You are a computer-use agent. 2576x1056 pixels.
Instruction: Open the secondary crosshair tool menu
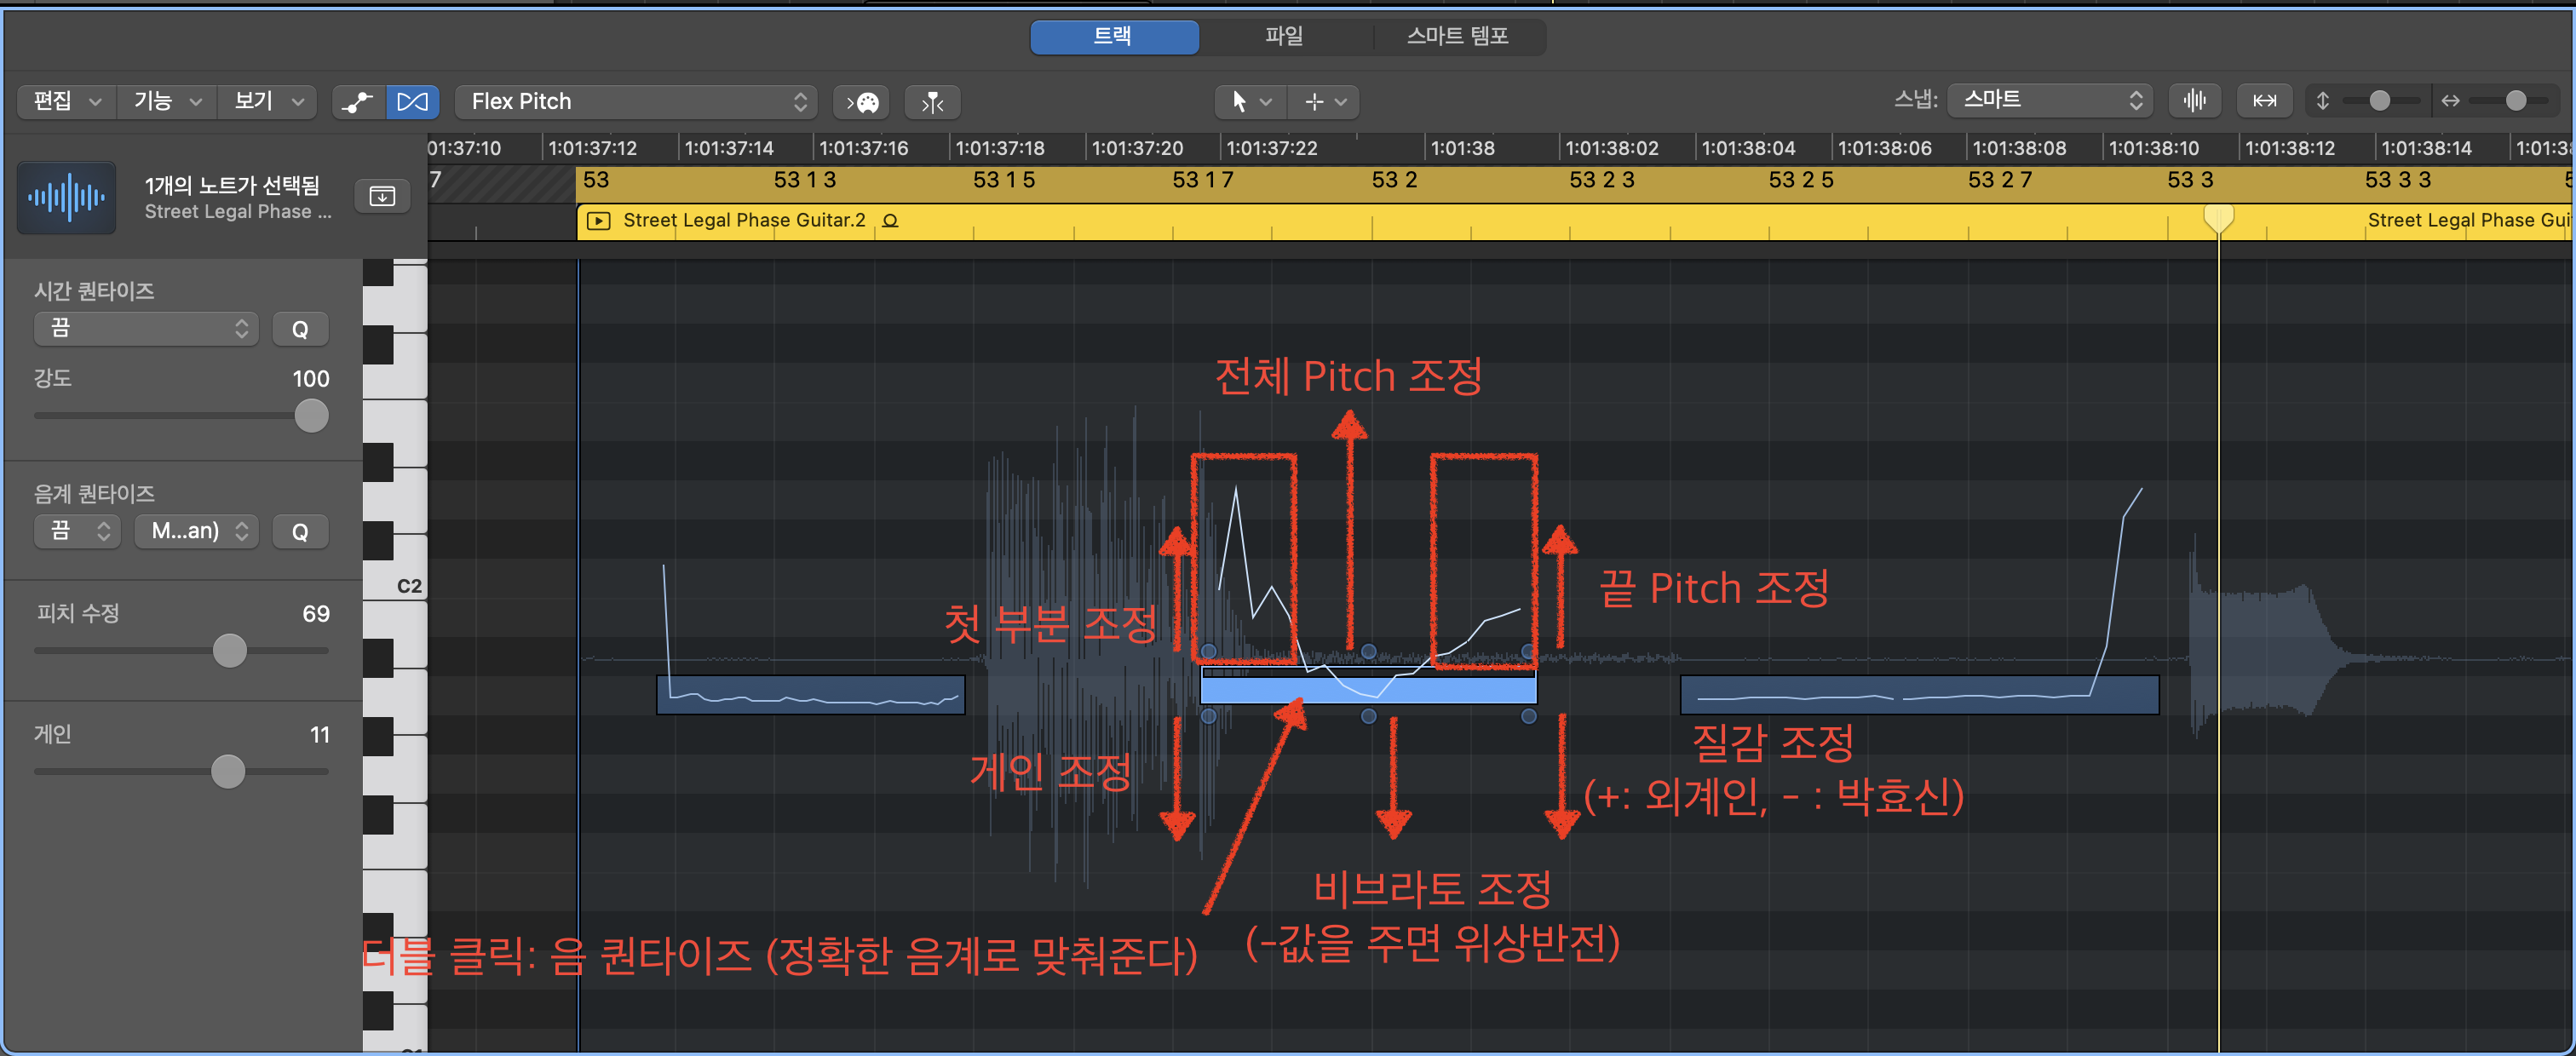click(x=1325, y=101)
